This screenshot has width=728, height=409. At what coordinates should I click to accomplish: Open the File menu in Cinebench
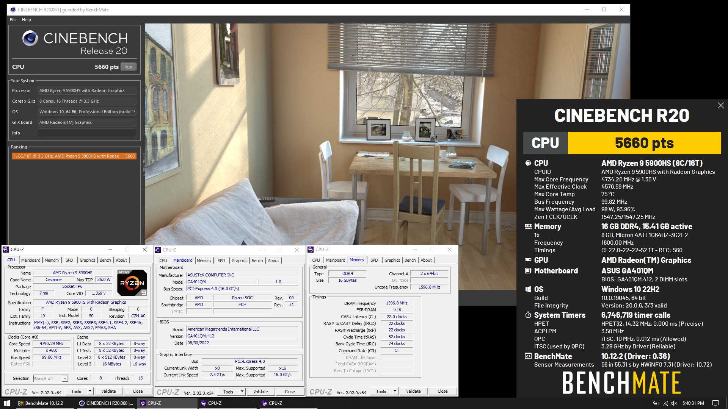click(13, 20)
